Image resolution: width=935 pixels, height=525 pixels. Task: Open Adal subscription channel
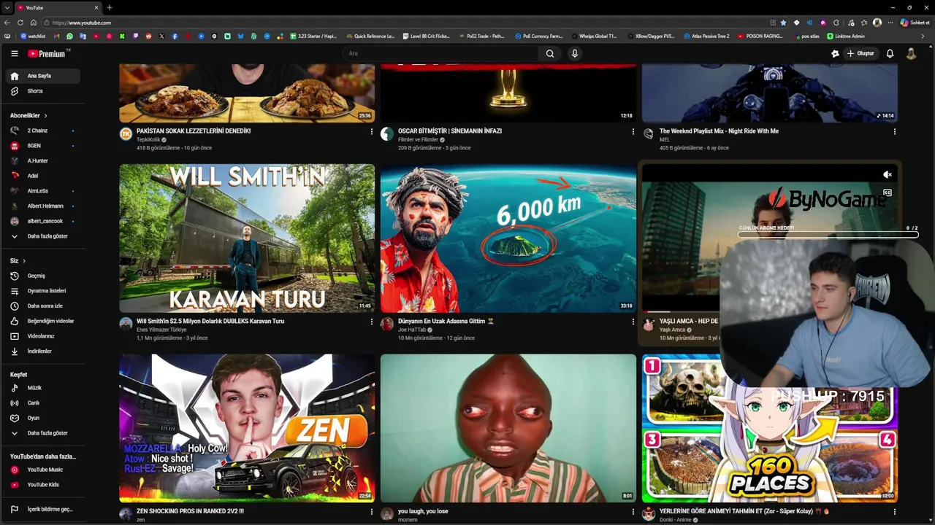(43, 176)
